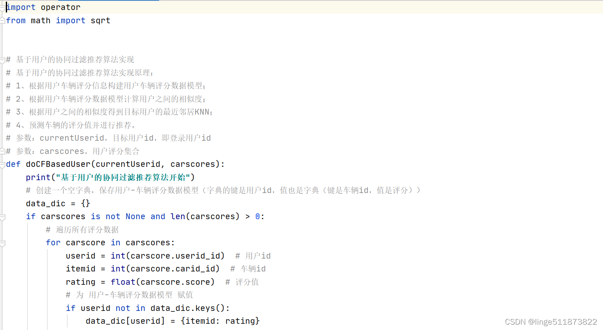Click comment line '2、根据用户车辆评分数据模型计算用户之间的相似度'

[x=106, y=99]
